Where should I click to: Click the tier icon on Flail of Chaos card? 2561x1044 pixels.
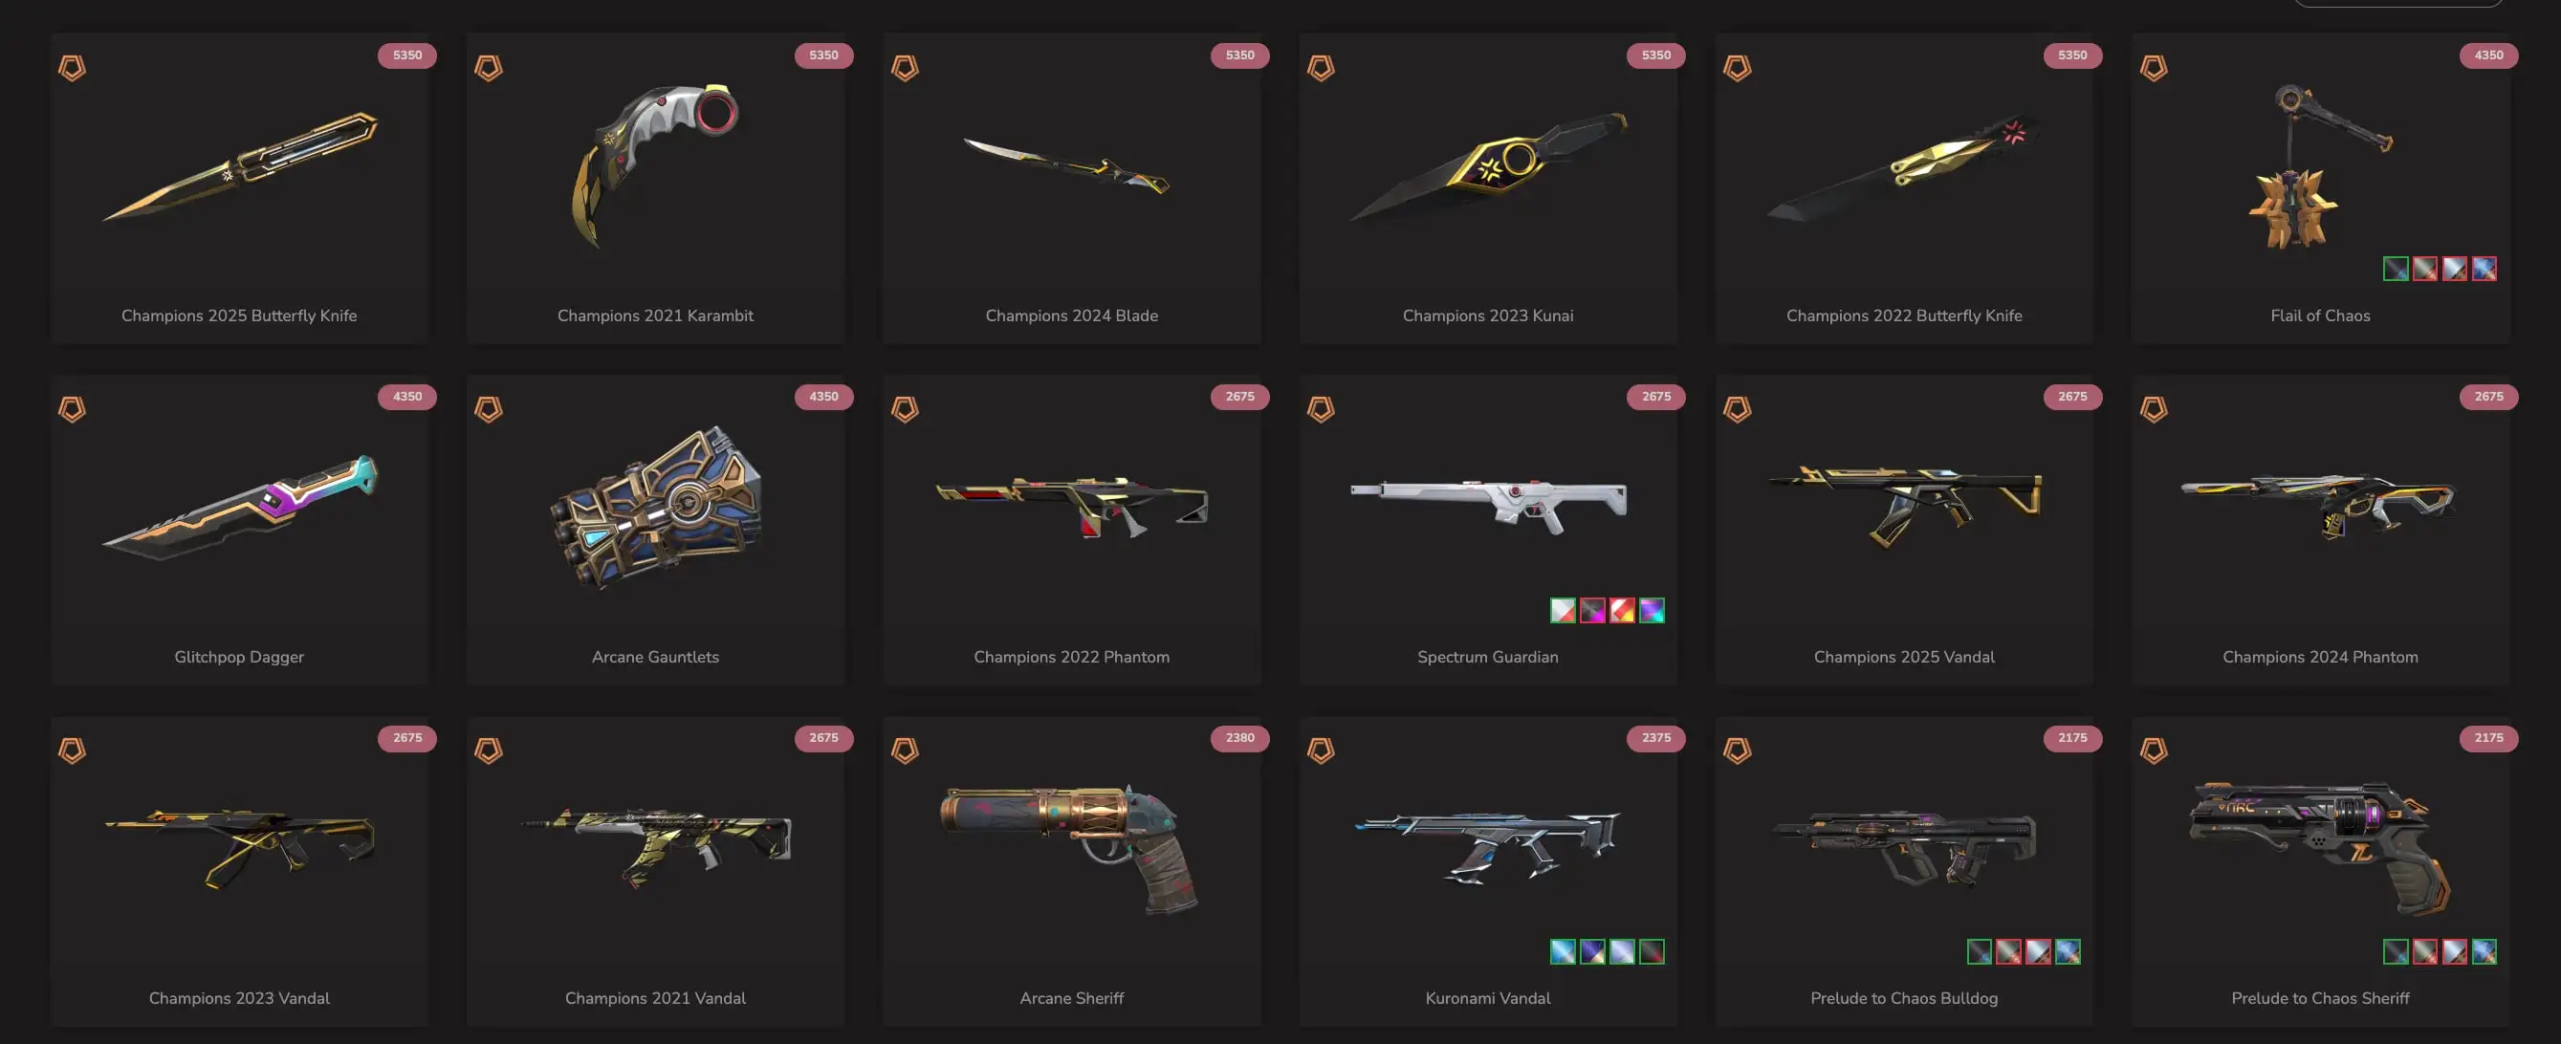[2154, 68]
